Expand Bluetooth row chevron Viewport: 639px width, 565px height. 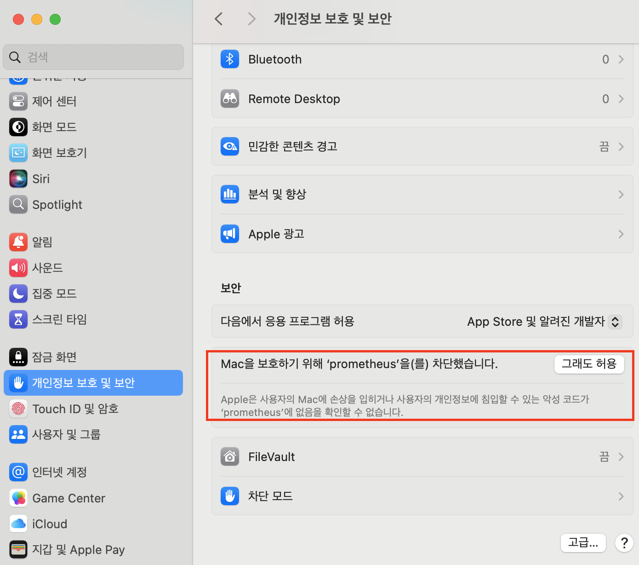[621, 59]
